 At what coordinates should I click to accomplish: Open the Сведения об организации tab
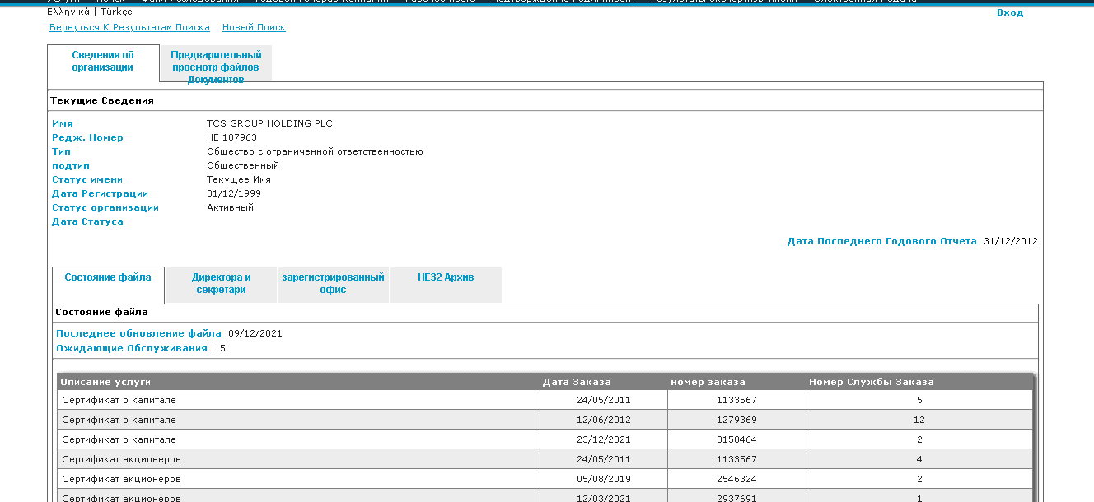click(x=103, y=62)
